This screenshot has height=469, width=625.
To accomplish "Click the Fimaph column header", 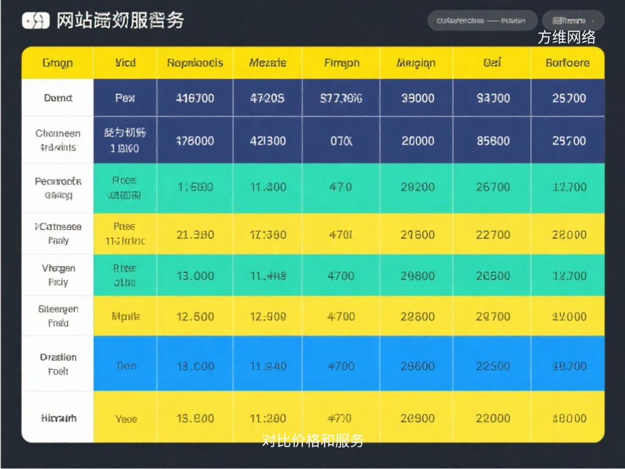I will (x=341, y=63).
